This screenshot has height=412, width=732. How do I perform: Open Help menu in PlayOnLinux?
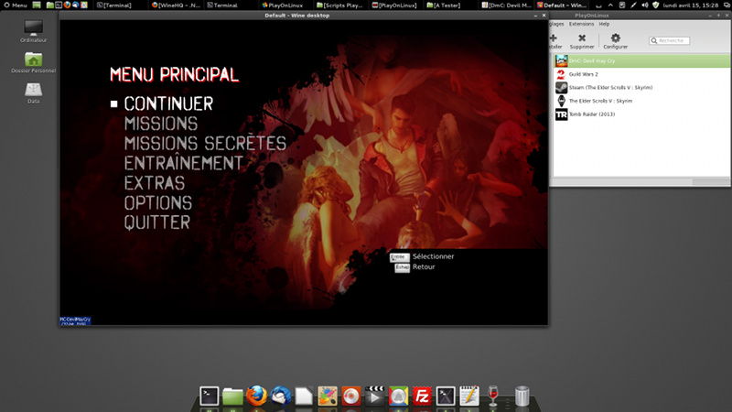pos(604,24)
